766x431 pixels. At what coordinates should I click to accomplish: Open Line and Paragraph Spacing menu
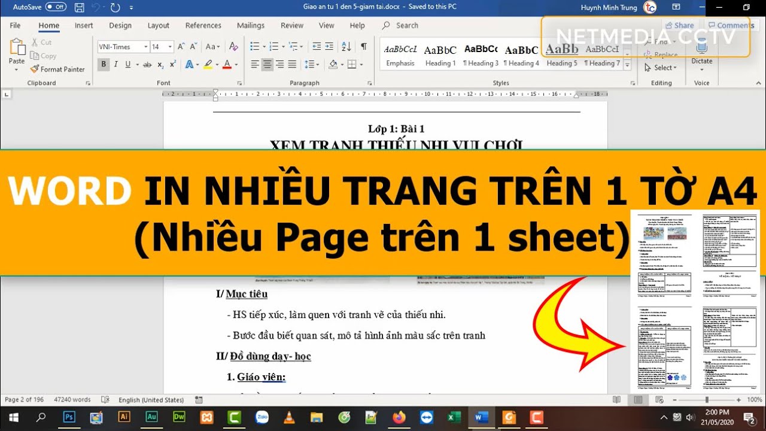(311, 65)
